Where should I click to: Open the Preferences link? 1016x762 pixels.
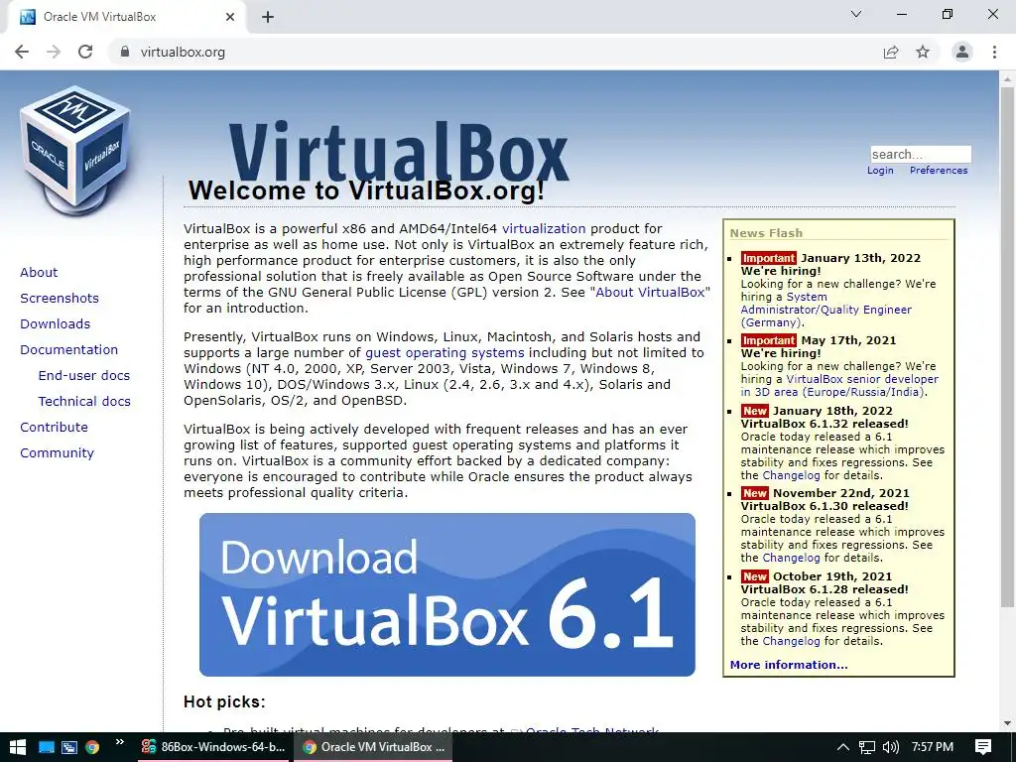pyautogui.click(x=939, y=171)
